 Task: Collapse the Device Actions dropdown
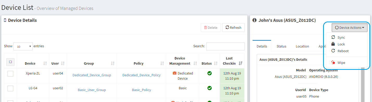349,28
